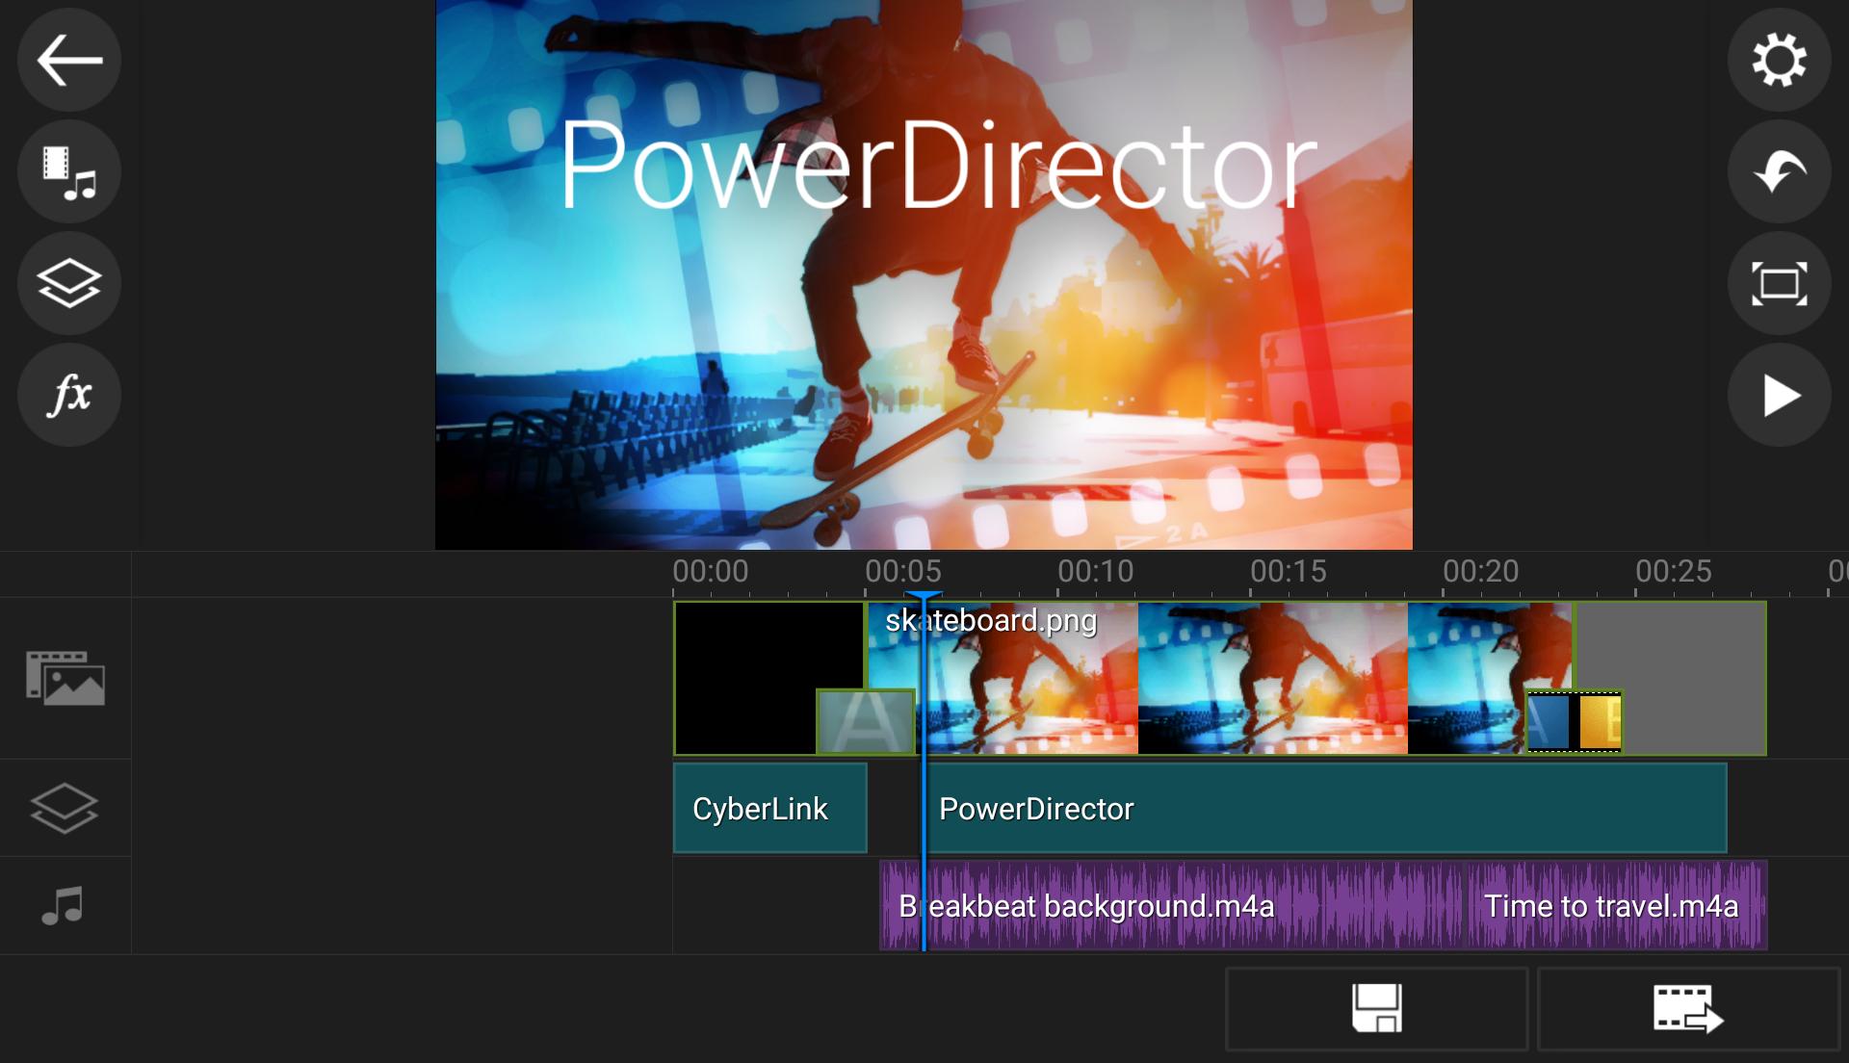The height and width of the screenshot is (1063, 1849).
Task: Select the PowerDirector title clip
Action: point(1324,809)
